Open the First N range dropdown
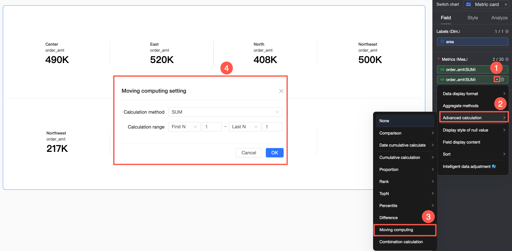The image size is (512, 251). 184,127
